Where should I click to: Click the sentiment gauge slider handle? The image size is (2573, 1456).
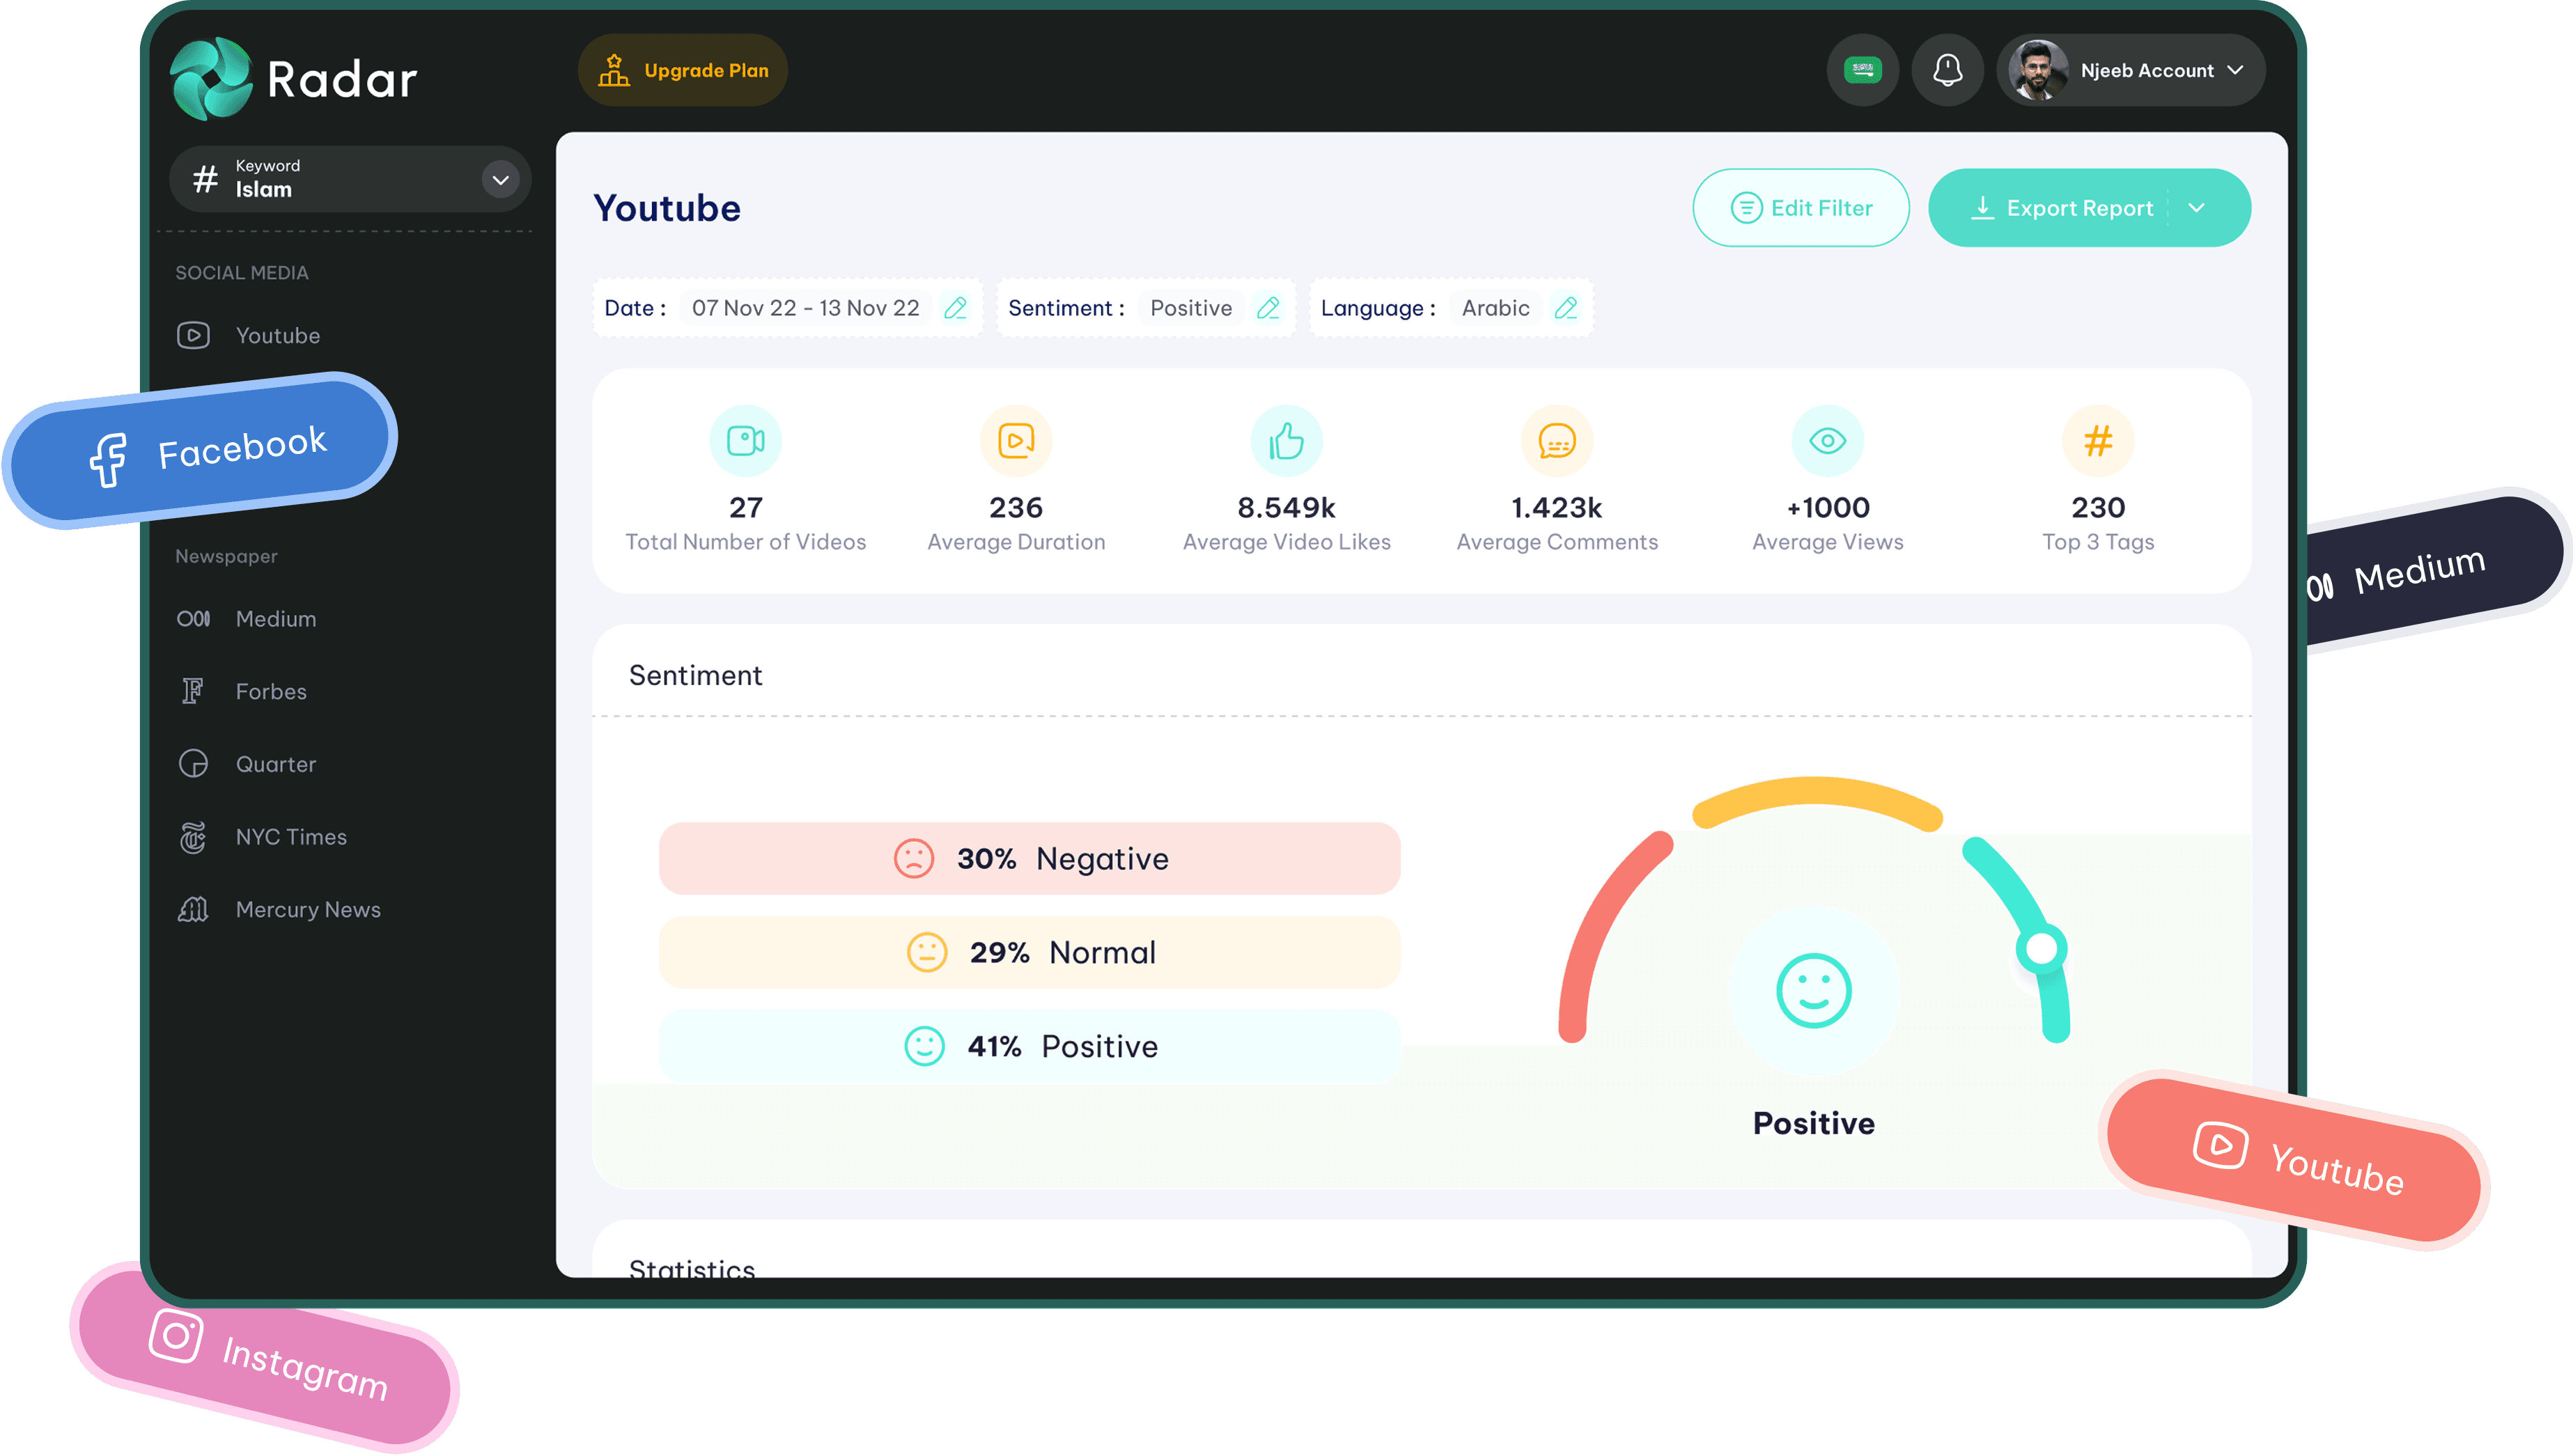pyautogui.click(x=2041, y=948)
